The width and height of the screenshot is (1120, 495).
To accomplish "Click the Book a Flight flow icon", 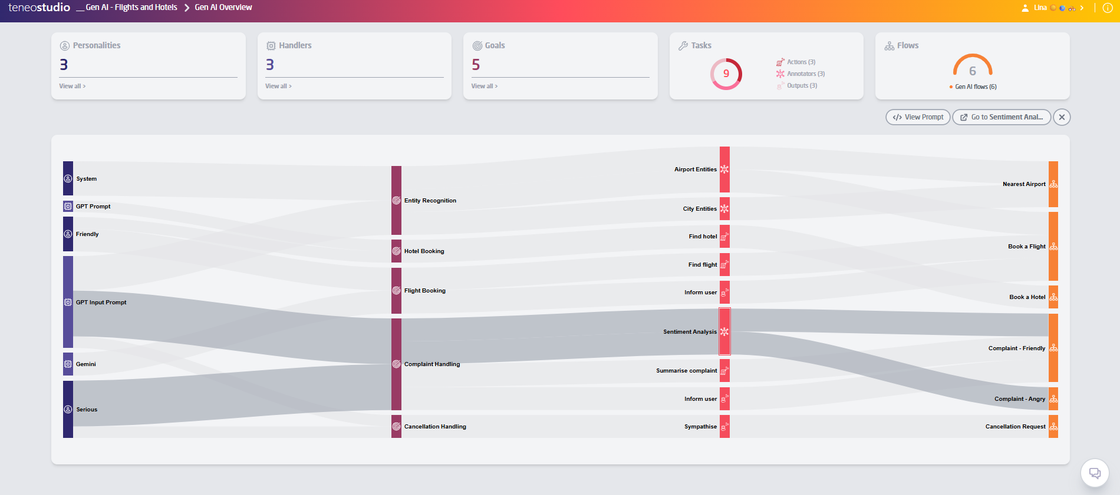I will (x=1053, y=247).
